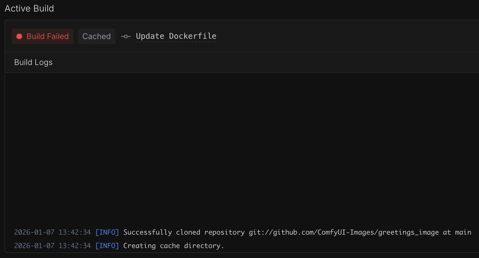Click the red status dot in Build Failed badge

20,36
